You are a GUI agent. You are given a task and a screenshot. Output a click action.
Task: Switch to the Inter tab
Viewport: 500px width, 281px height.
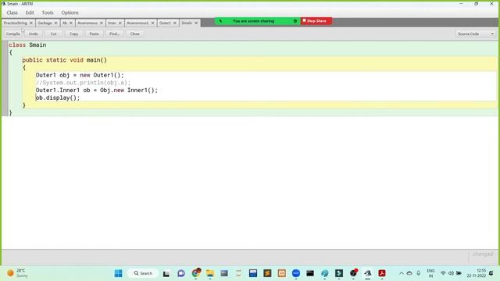(x=112, y=23)
